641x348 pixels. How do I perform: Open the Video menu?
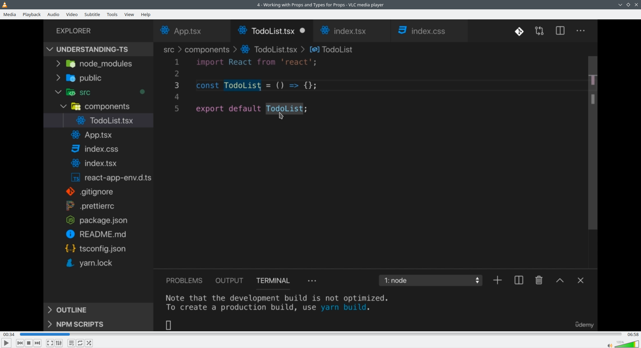click(x=72, y=15)
